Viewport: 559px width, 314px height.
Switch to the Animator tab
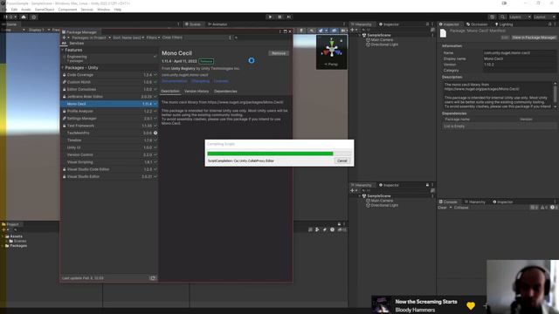[x=217, y=24]
